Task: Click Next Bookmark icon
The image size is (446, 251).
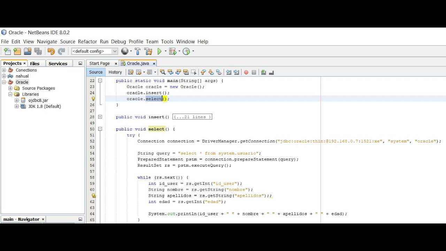Action: point(211,72)
